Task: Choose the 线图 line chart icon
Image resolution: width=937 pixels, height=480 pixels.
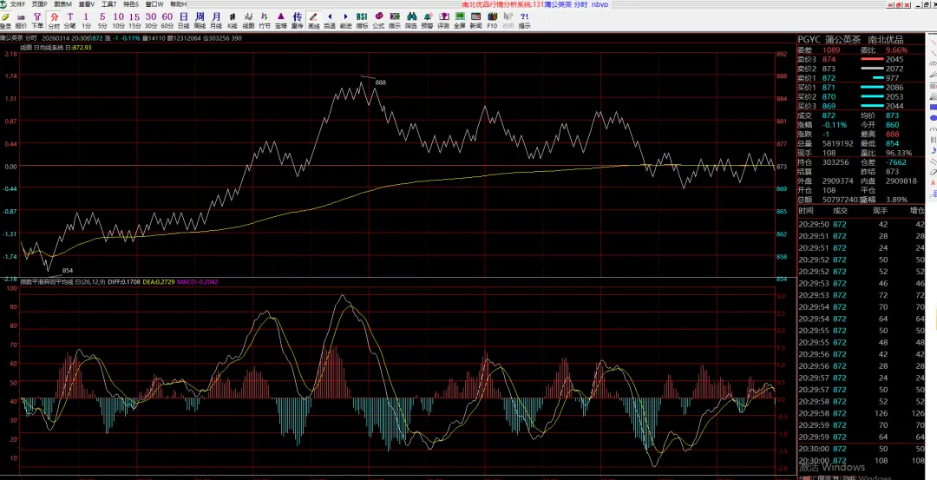Action: (249, 20)
